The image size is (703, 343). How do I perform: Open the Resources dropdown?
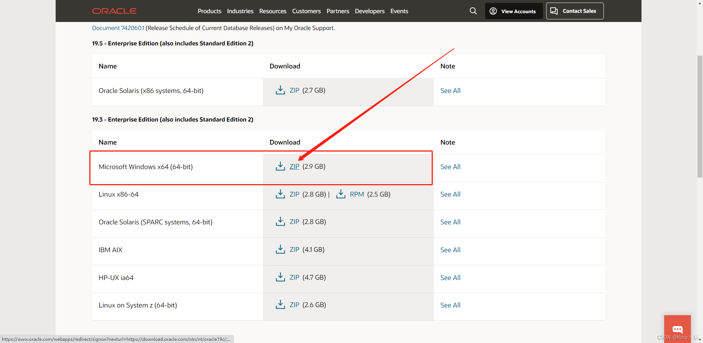coord(272,11)
